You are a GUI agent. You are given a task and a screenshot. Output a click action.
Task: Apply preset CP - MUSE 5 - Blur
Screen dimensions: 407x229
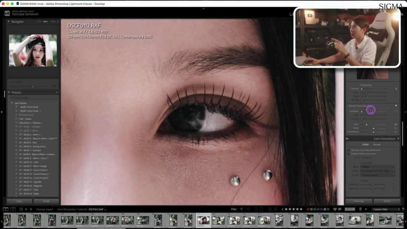click(x=28, y=143)
